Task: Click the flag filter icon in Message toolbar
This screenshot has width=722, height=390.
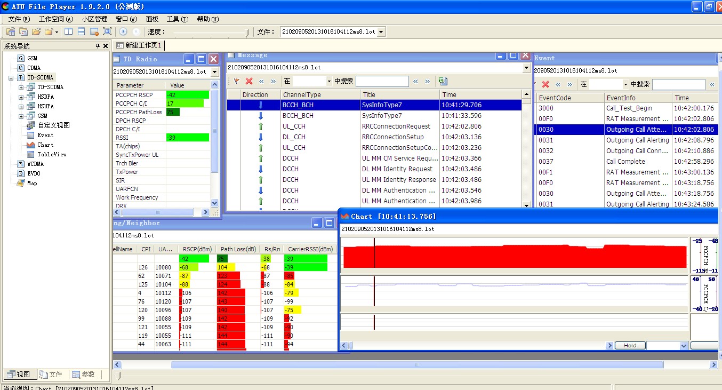Action: click(x=237, y=81)
